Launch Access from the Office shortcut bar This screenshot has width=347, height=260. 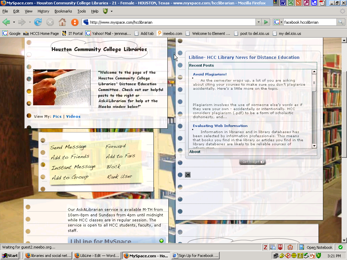(306, 3)
